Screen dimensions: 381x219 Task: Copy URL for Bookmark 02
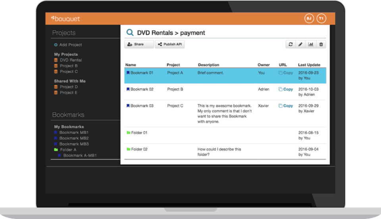[285, 89]
